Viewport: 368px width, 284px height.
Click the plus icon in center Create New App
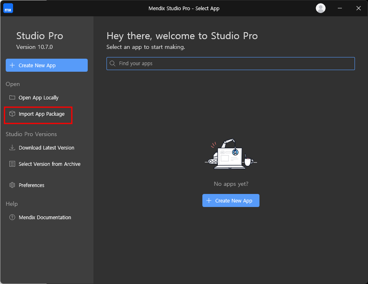(209, 200)
